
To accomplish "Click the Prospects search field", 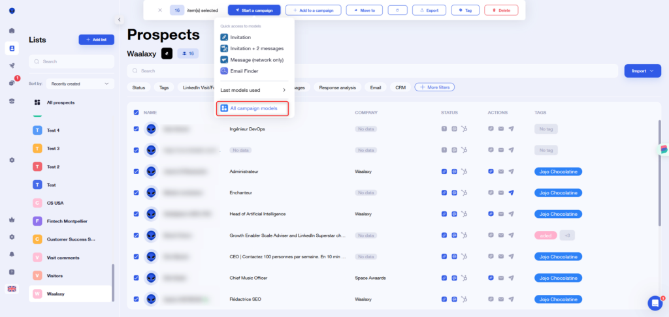I will coord(372,70).
